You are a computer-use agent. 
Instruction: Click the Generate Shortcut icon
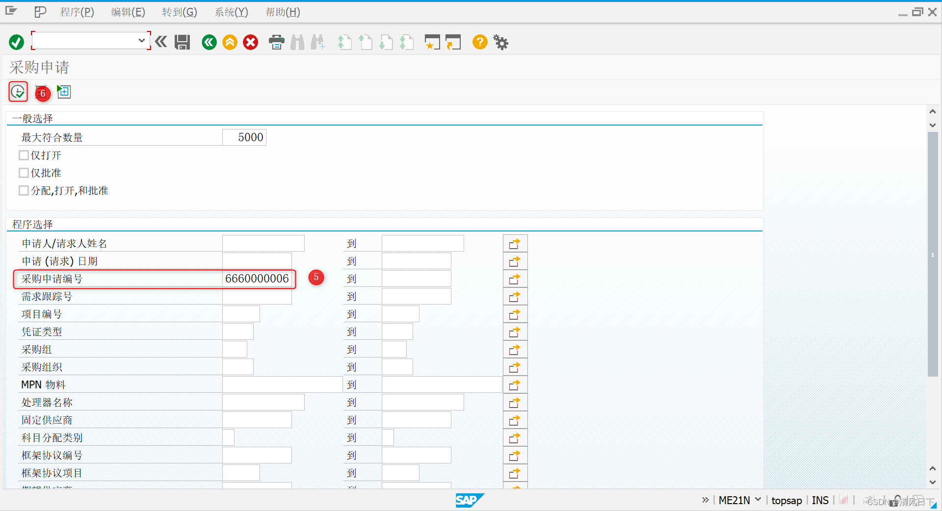click(x=453, y=42)
